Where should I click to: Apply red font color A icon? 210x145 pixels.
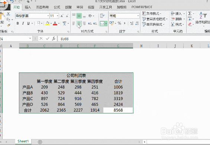[x=55, y=23]
